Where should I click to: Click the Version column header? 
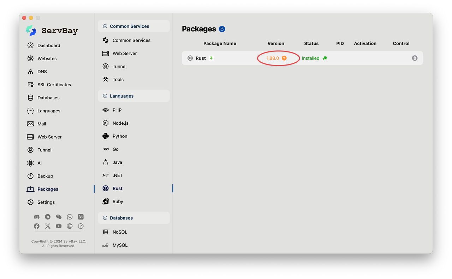[276, 43]
